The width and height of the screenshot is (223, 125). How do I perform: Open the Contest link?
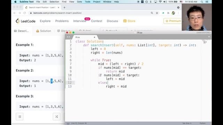pos(97,21)
